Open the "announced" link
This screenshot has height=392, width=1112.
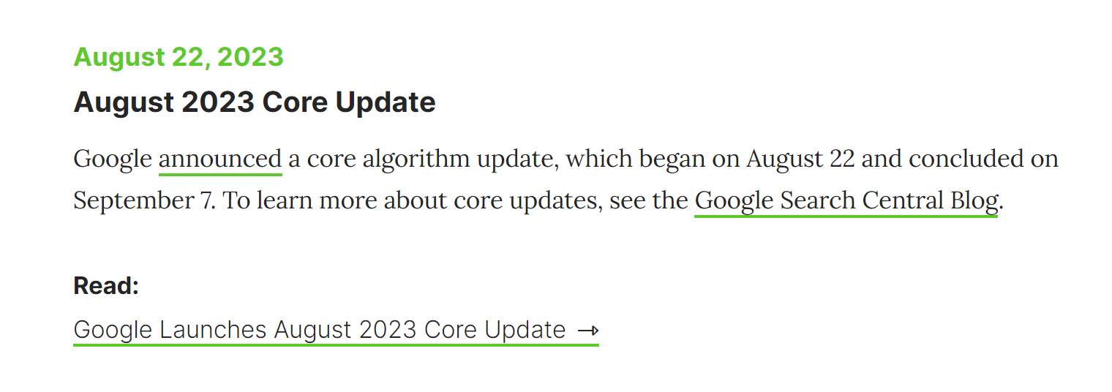pos(220,159)
